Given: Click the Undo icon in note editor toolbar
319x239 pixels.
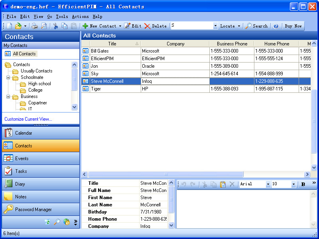Looking at the screenshot, I should 184,184.
